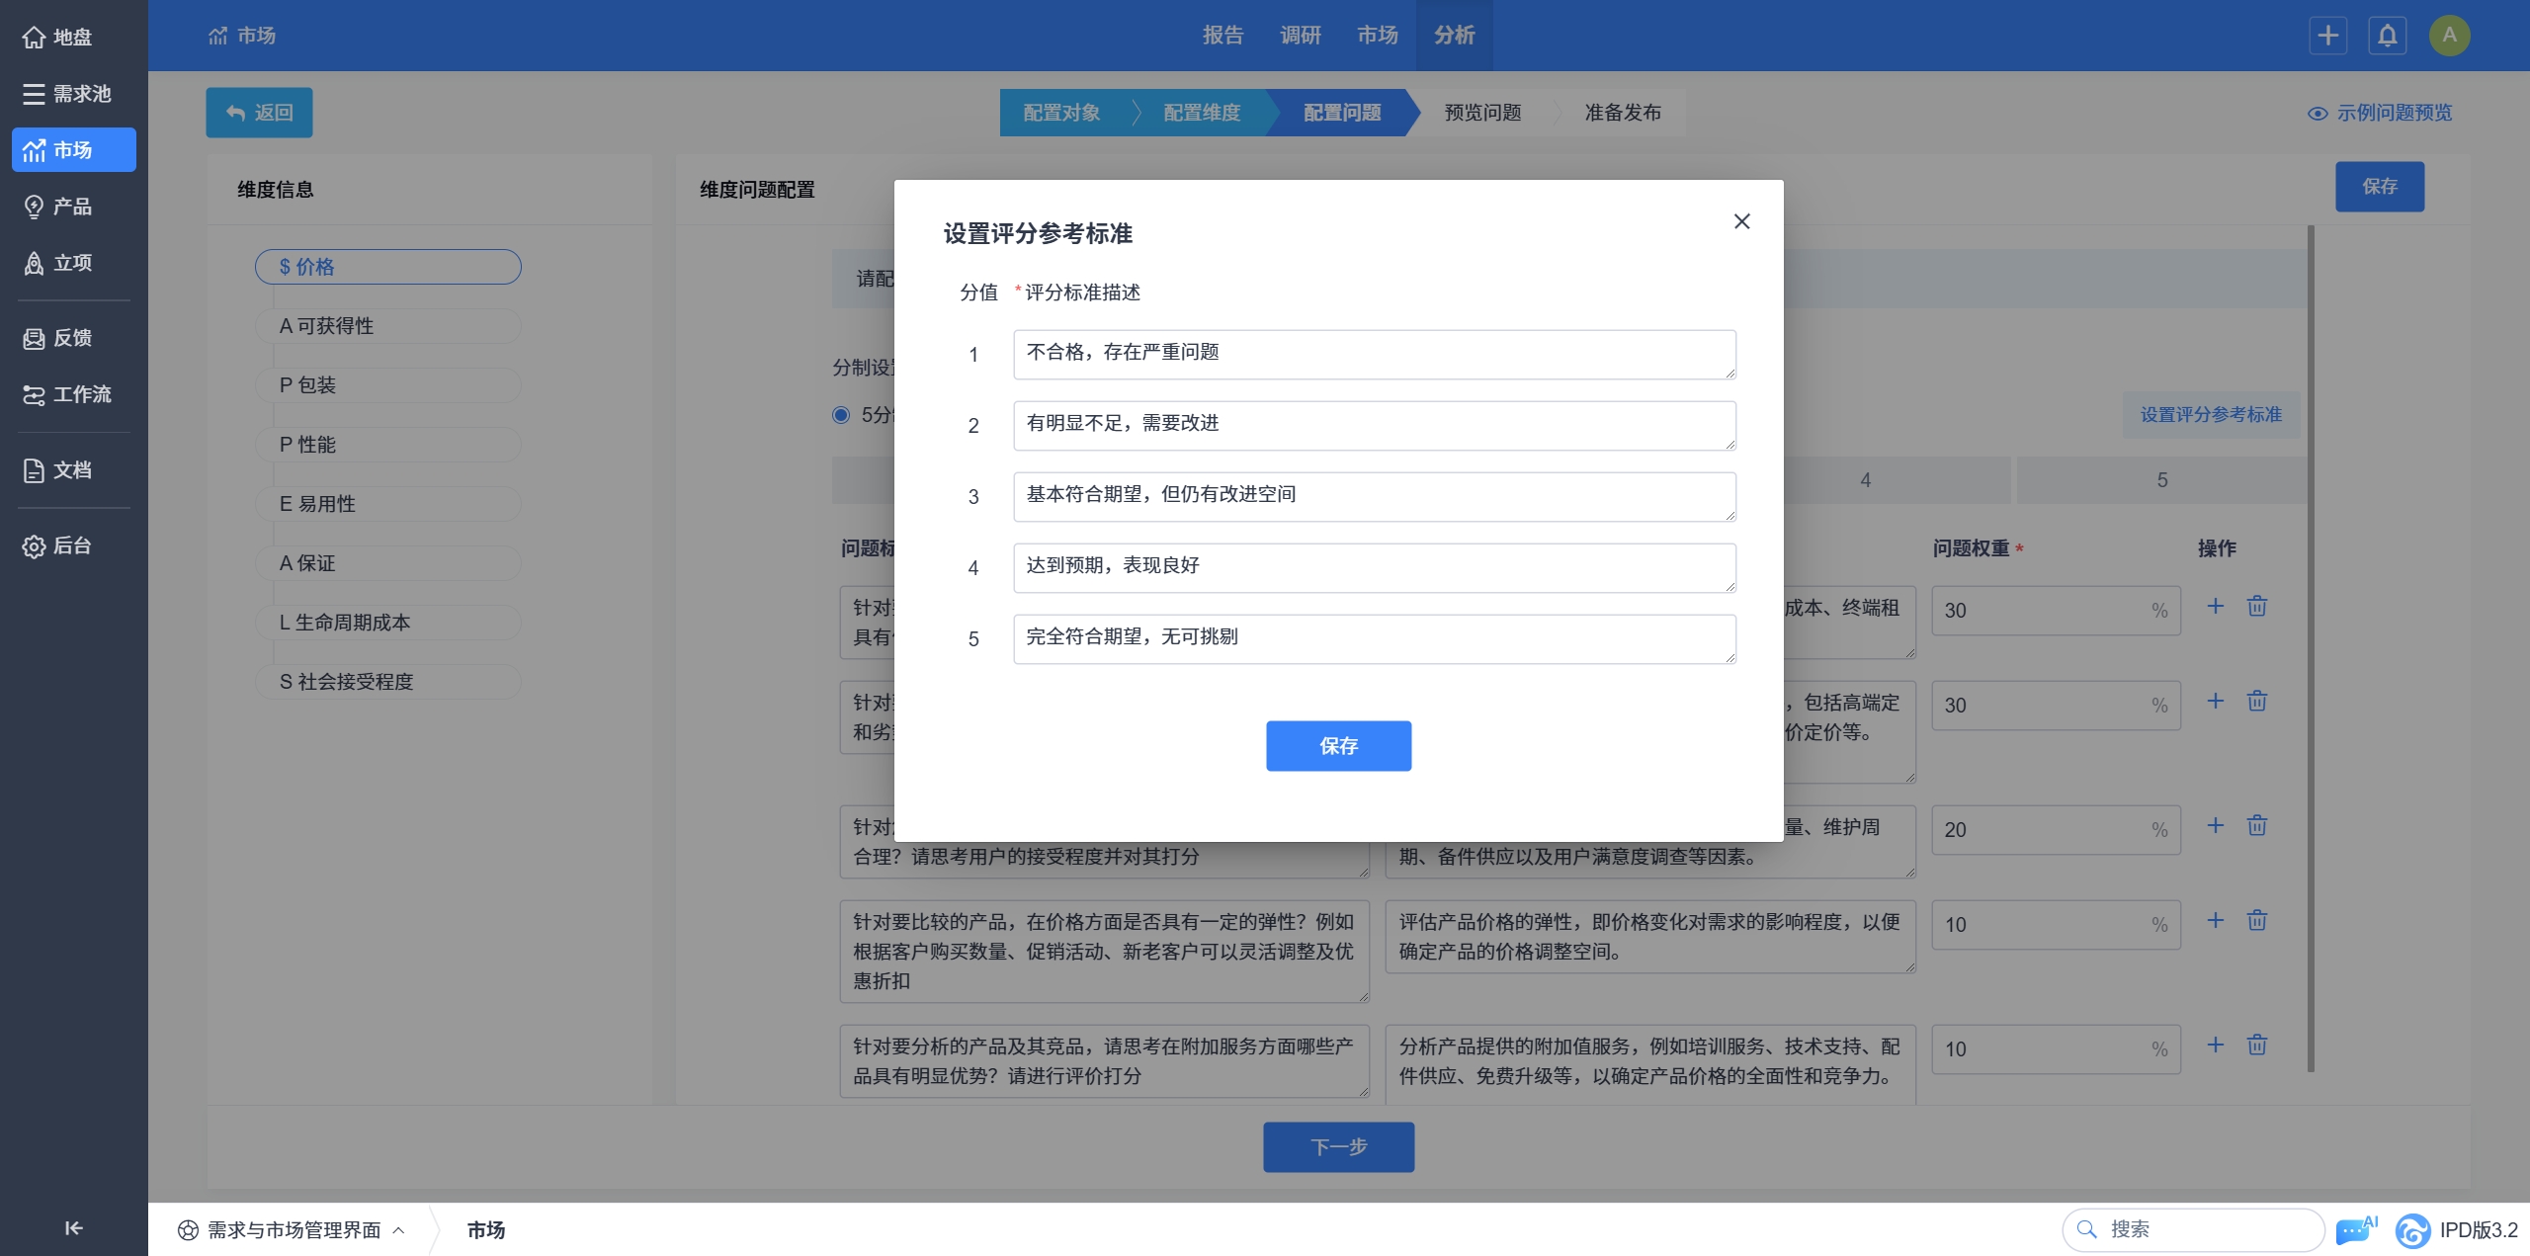Open the user avatar A
This screenshot has height=1256, width=2530.
pyautogui.click(x=2449, y=37)
